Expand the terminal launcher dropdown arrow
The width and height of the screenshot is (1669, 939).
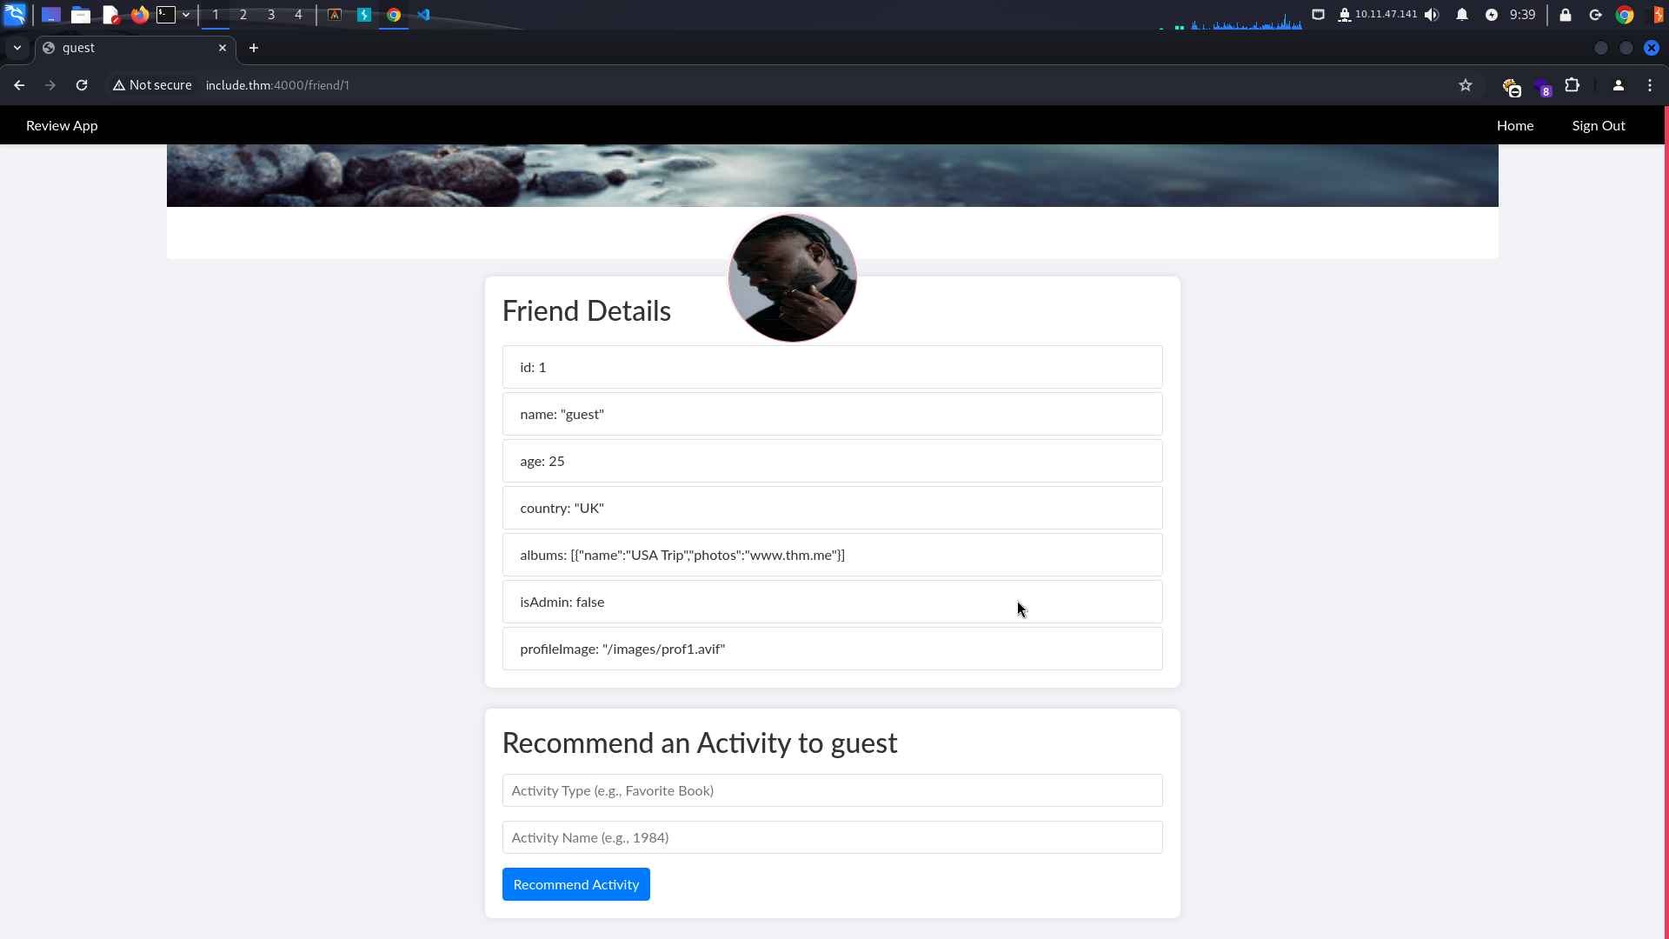coord(186,15)
